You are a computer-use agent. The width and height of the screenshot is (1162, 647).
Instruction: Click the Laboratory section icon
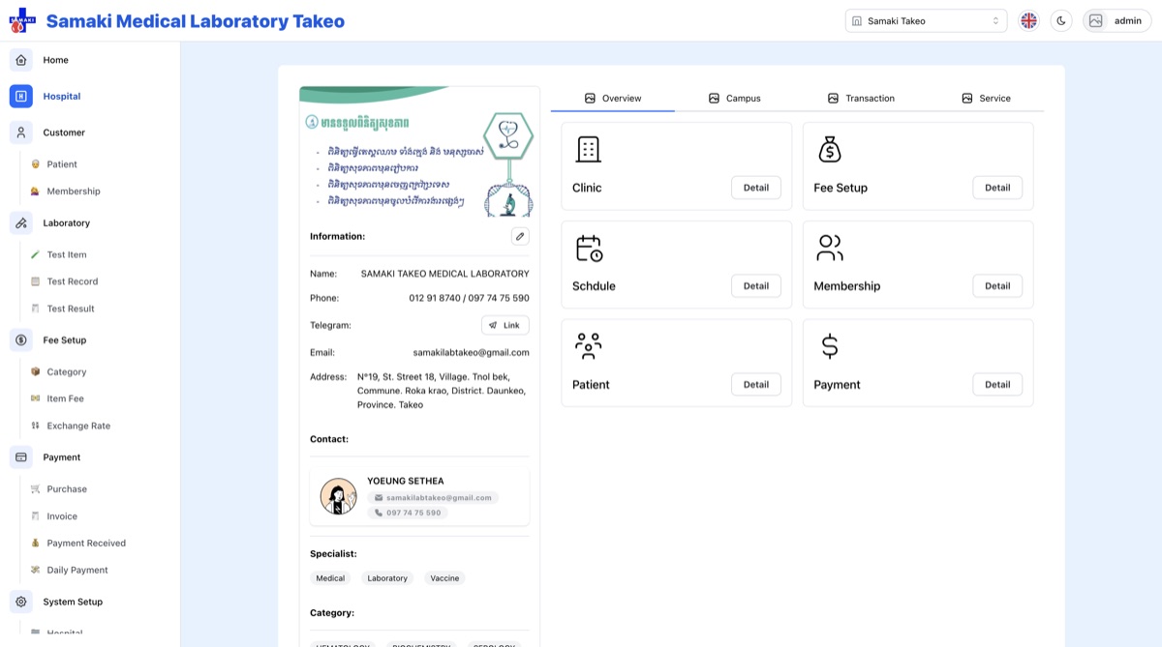tap(21, 222)
